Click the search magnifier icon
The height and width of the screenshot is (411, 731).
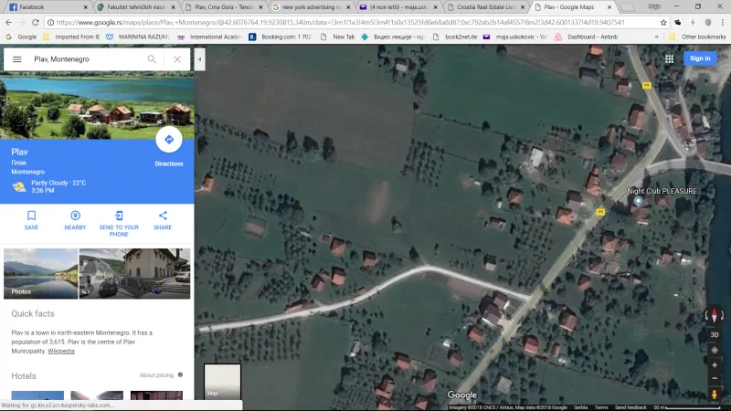152,59
